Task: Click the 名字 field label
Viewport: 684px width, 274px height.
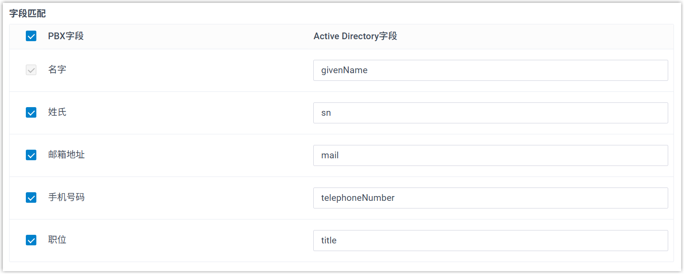Action: point(57,70)
